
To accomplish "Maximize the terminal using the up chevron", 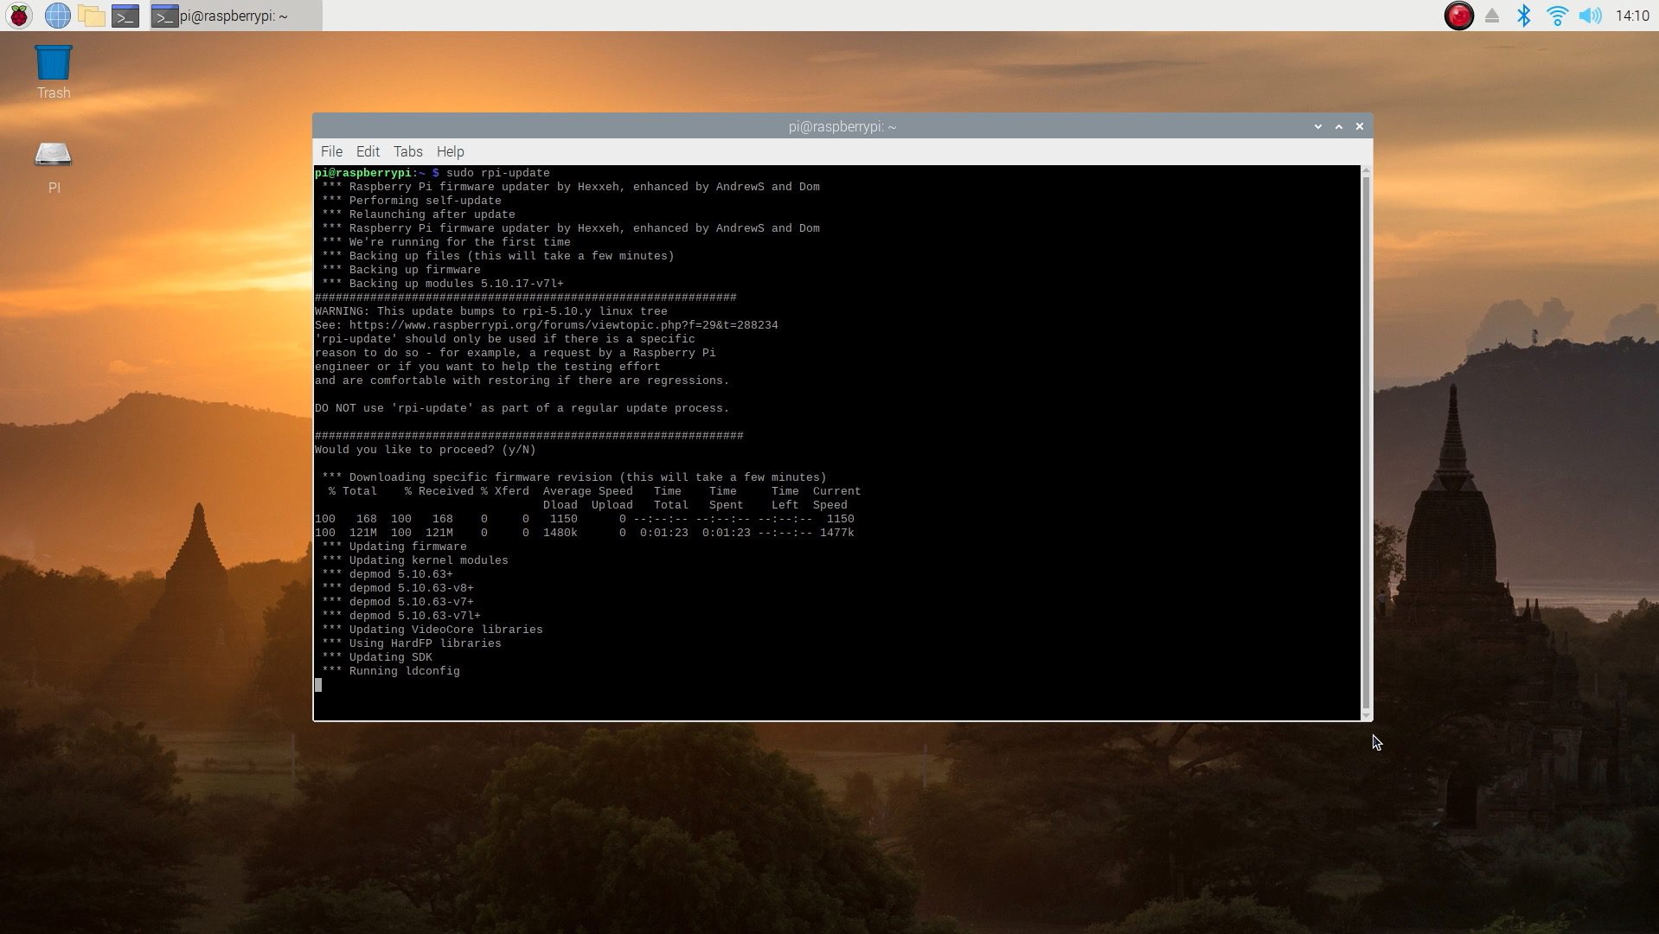I will pyautogui.click(x=1338, y=126).
